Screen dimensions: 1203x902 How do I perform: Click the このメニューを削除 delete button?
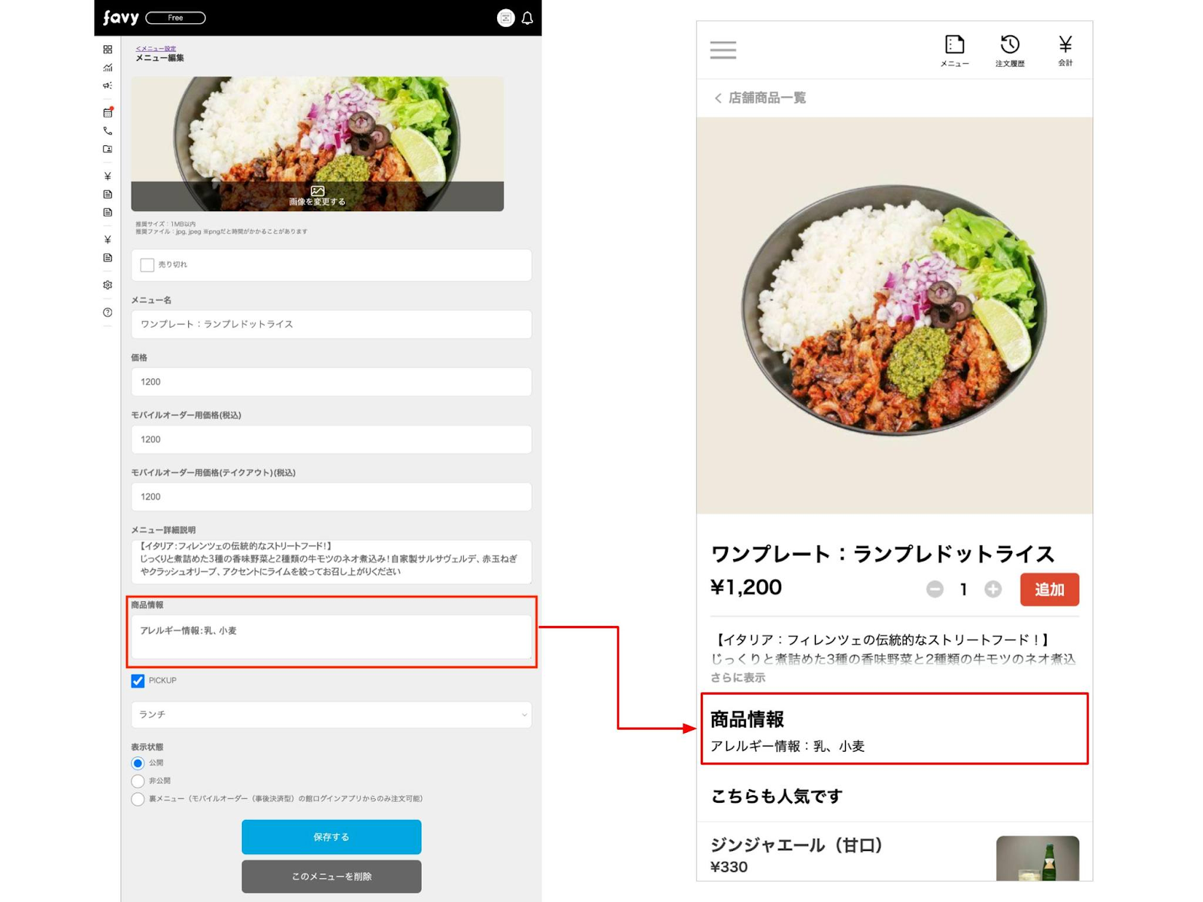332,876
